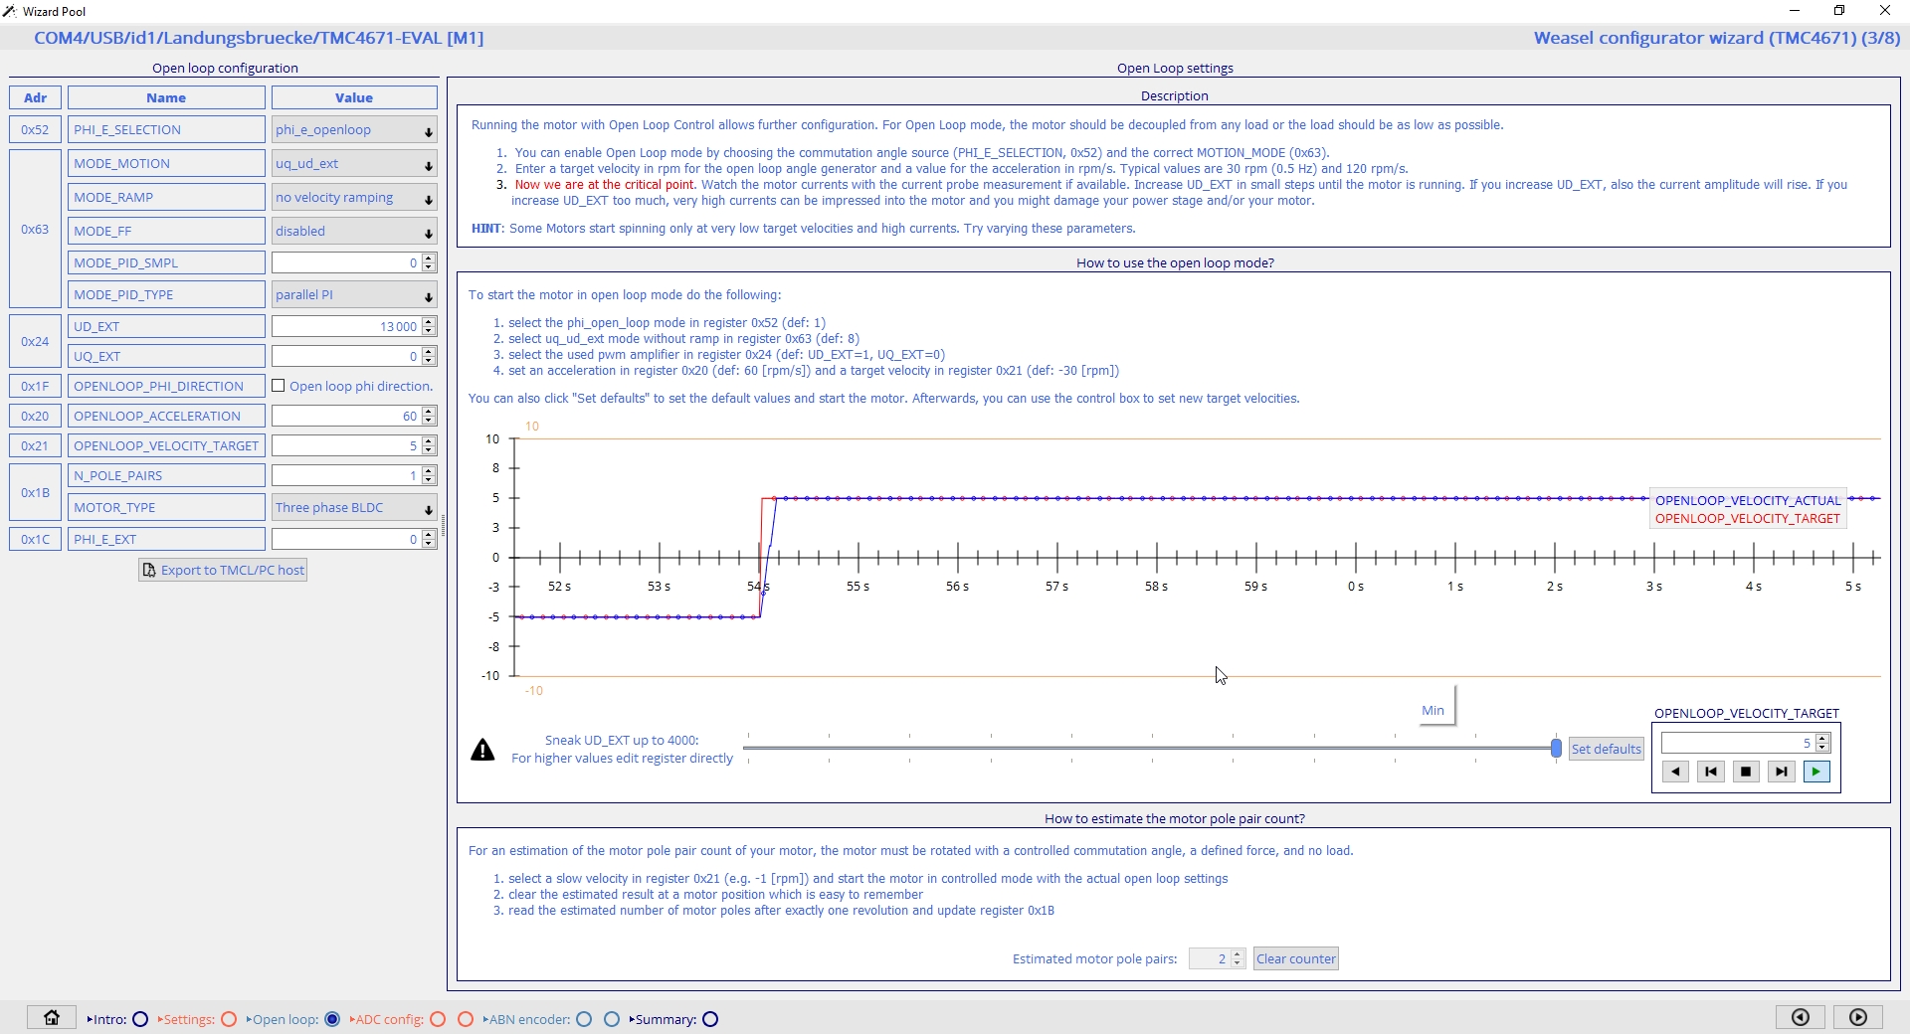The image size is (1910, 1034).
Task: Click the control box velocity target field
Action: 1738,743
